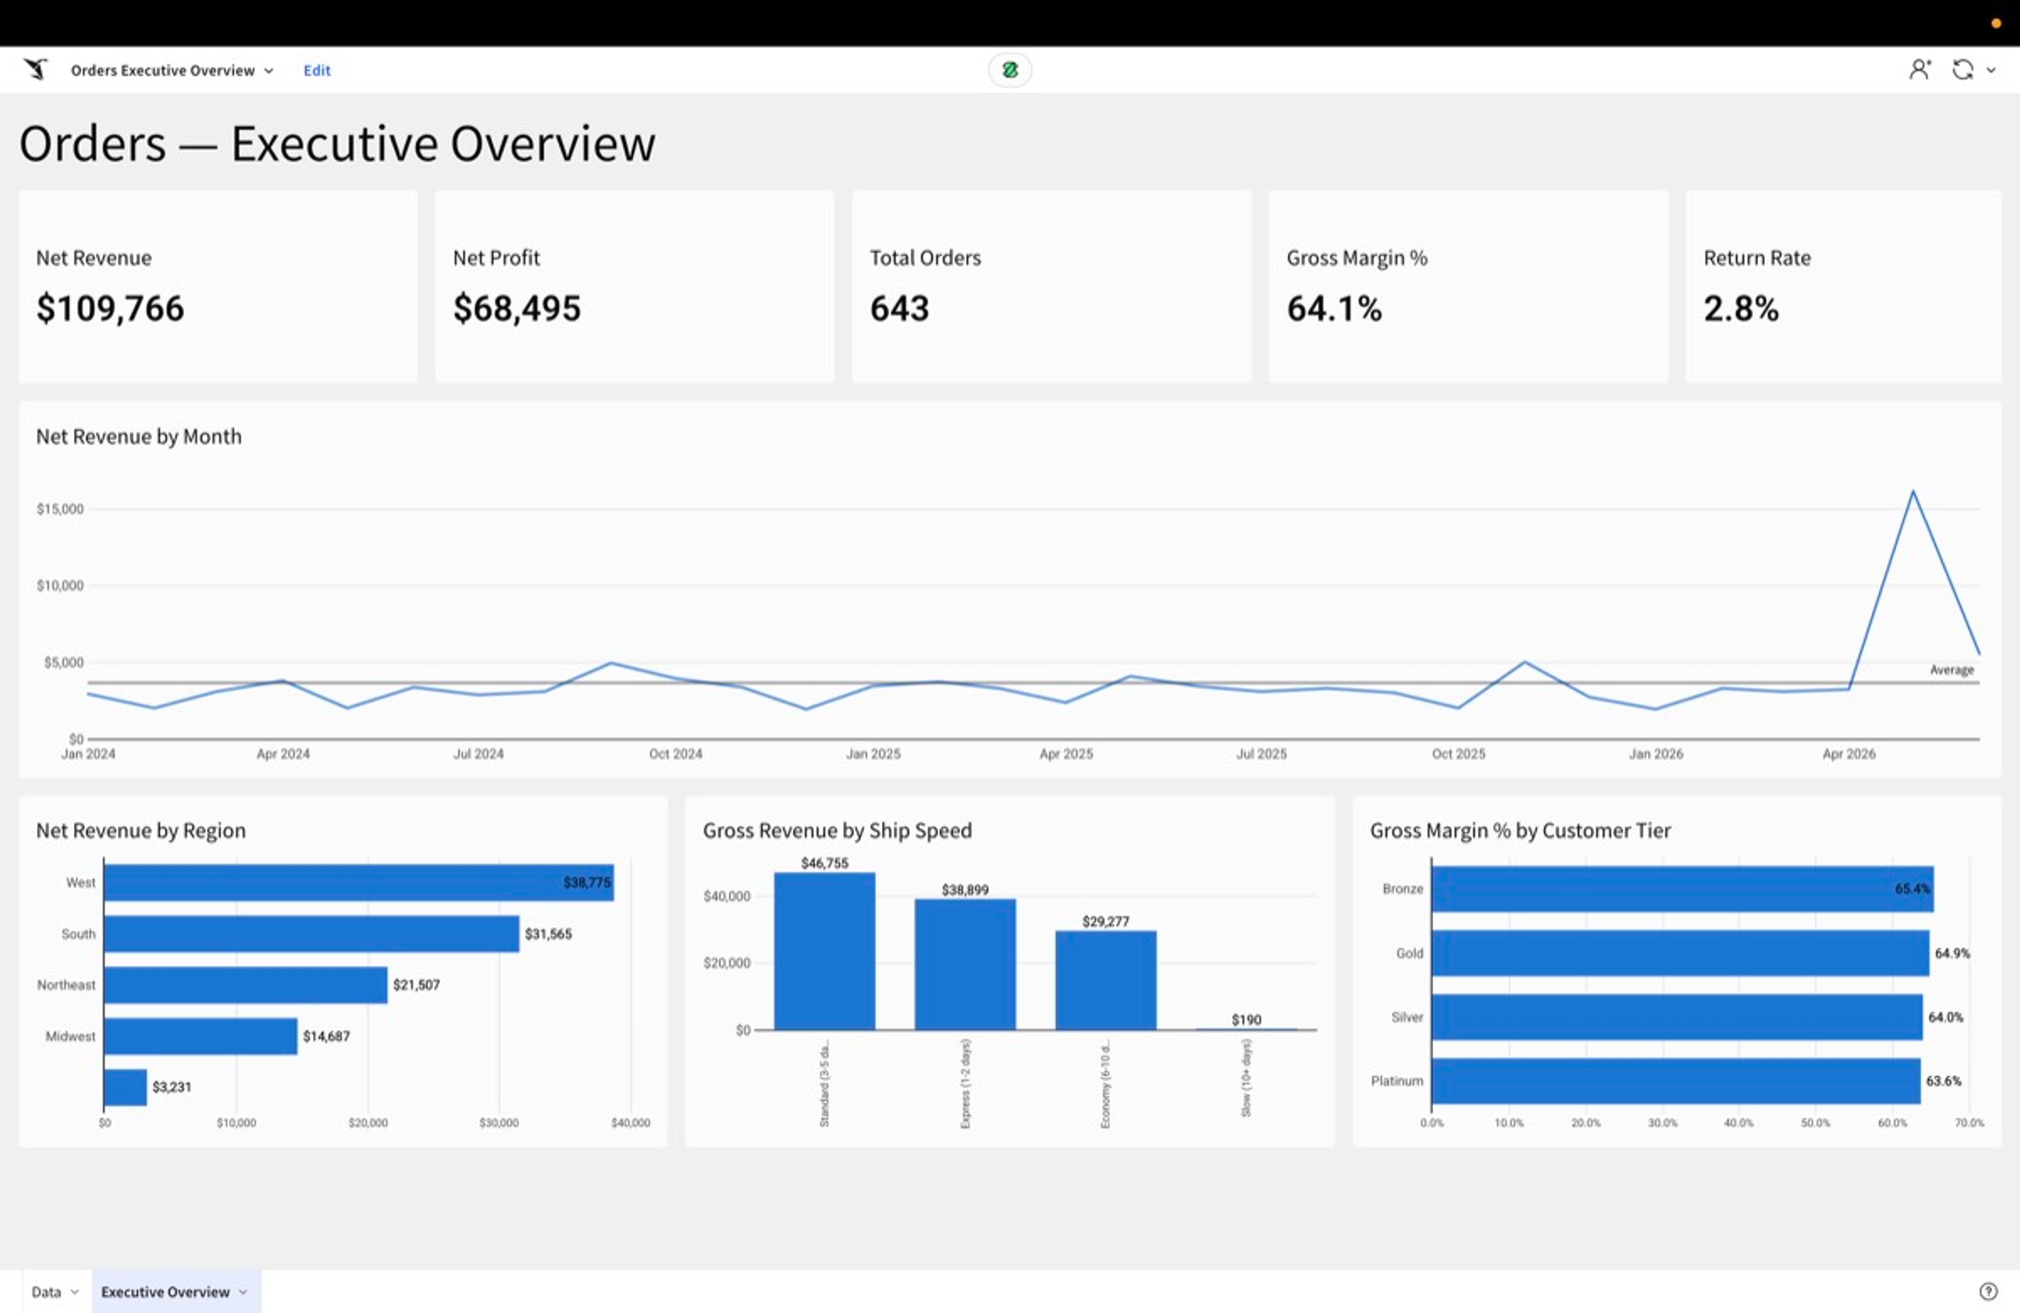Click the $3,231 unlabeled region bar value
This screenshot has height=1313, width=2020.
click(171, 1087)
